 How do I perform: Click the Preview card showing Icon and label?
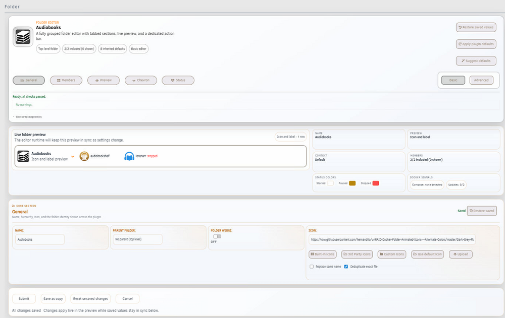tap(454, 139)
